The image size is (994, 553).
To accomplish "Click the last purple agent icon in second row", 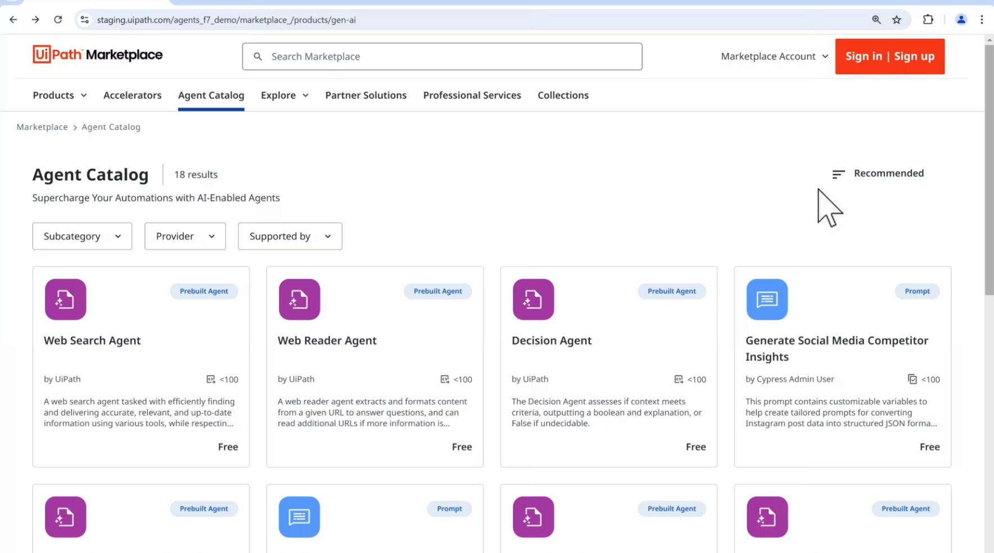I will click(x=767, y=517).
